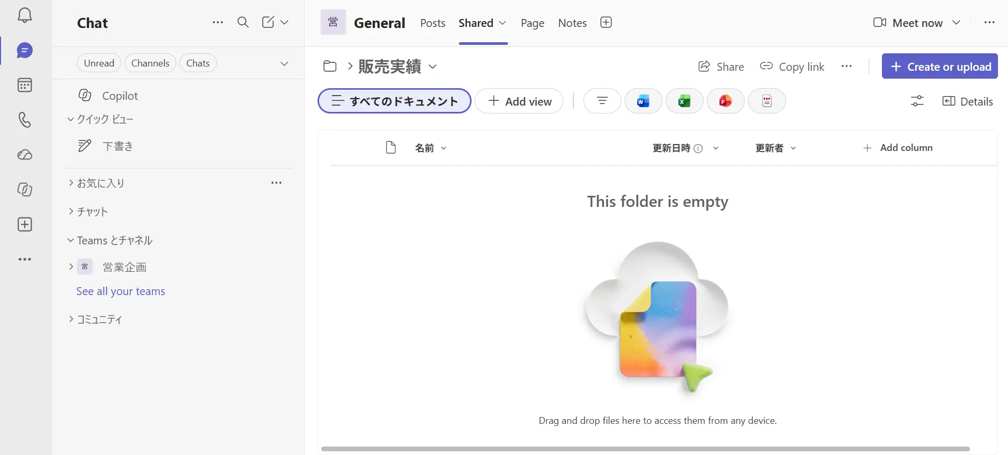Click the Create or upload button
The width and height of the screenshot is (1008, 455).
pyautogui.click(x=940, y=66)
